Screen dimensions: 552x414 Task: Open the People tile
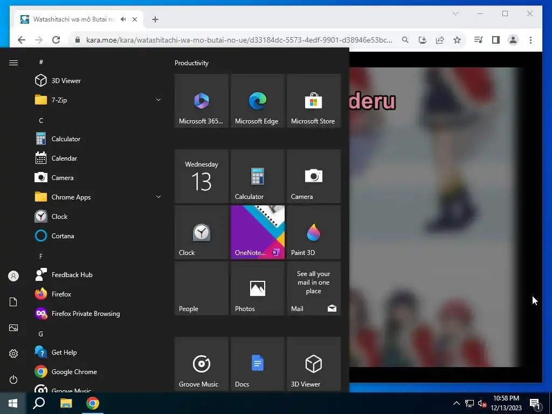[x=202, y=288]
